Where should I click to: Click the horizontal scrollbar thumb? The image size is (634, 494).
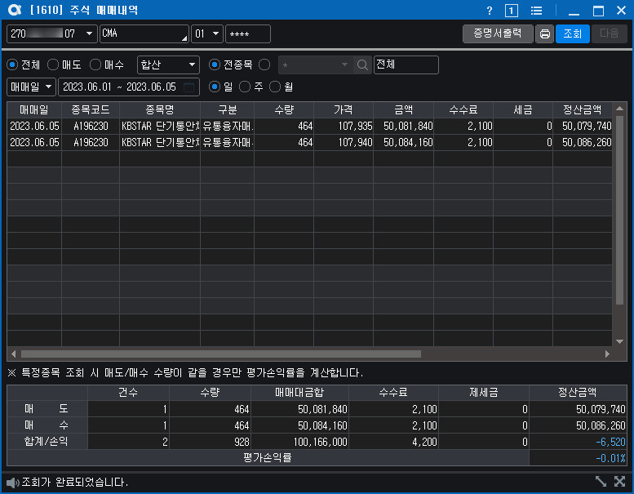click(221, 354)
